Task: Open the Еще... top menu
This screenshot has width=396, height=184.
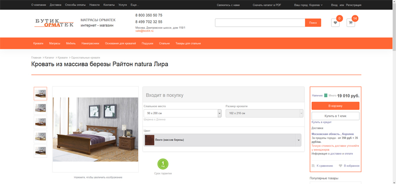Action: 135,5
